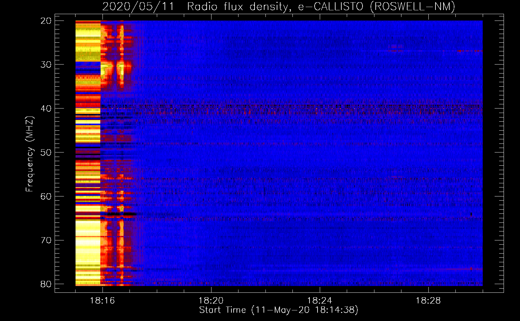Click frequency tick label 80
The width and height of the screenshot is (520, 321).
pyautogui.click(x=46, y=284)
